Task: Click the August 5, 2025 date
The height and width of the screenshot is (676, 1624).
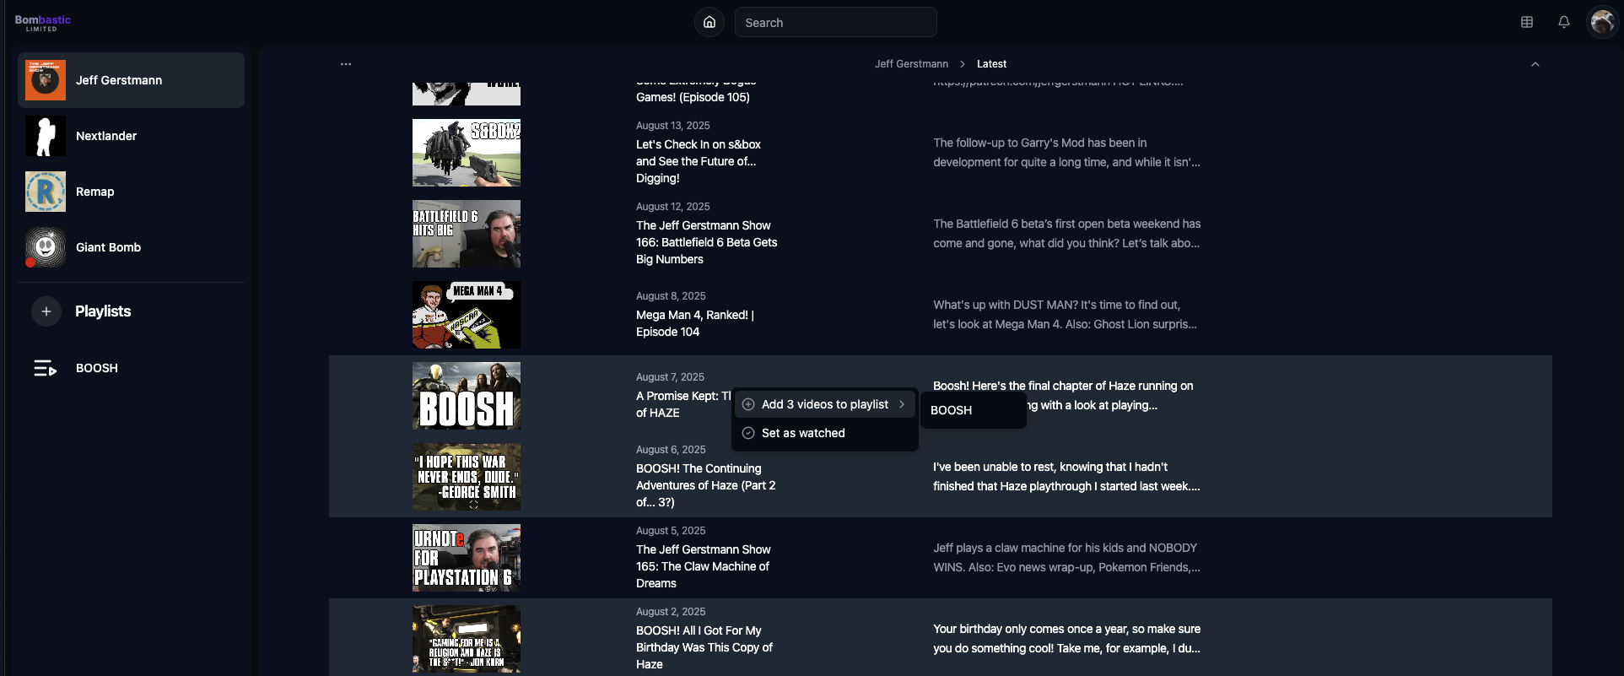Action: (671, 531)
